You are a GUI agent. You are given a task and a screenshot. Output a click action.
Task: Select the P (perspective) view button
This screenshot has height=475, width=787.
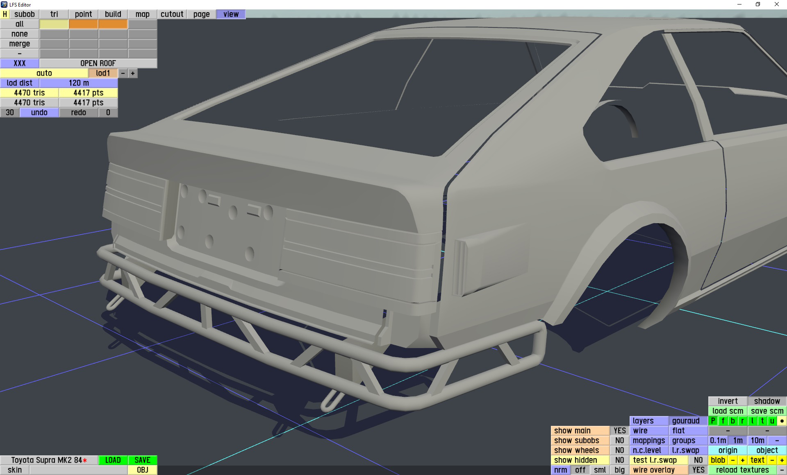713,421
